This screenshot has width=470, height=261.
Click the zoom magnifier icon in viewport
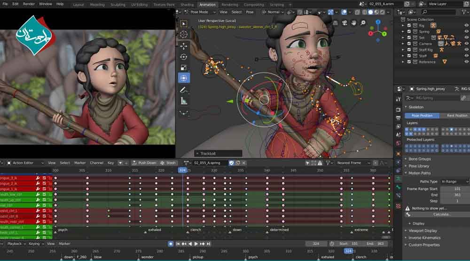(363, 23)
